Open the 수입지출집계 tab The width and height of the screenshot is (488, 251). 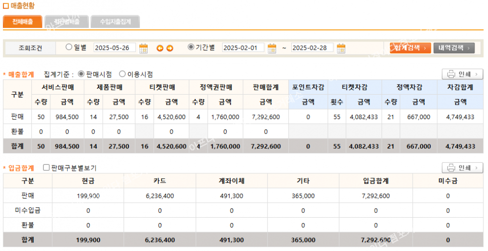115,21
